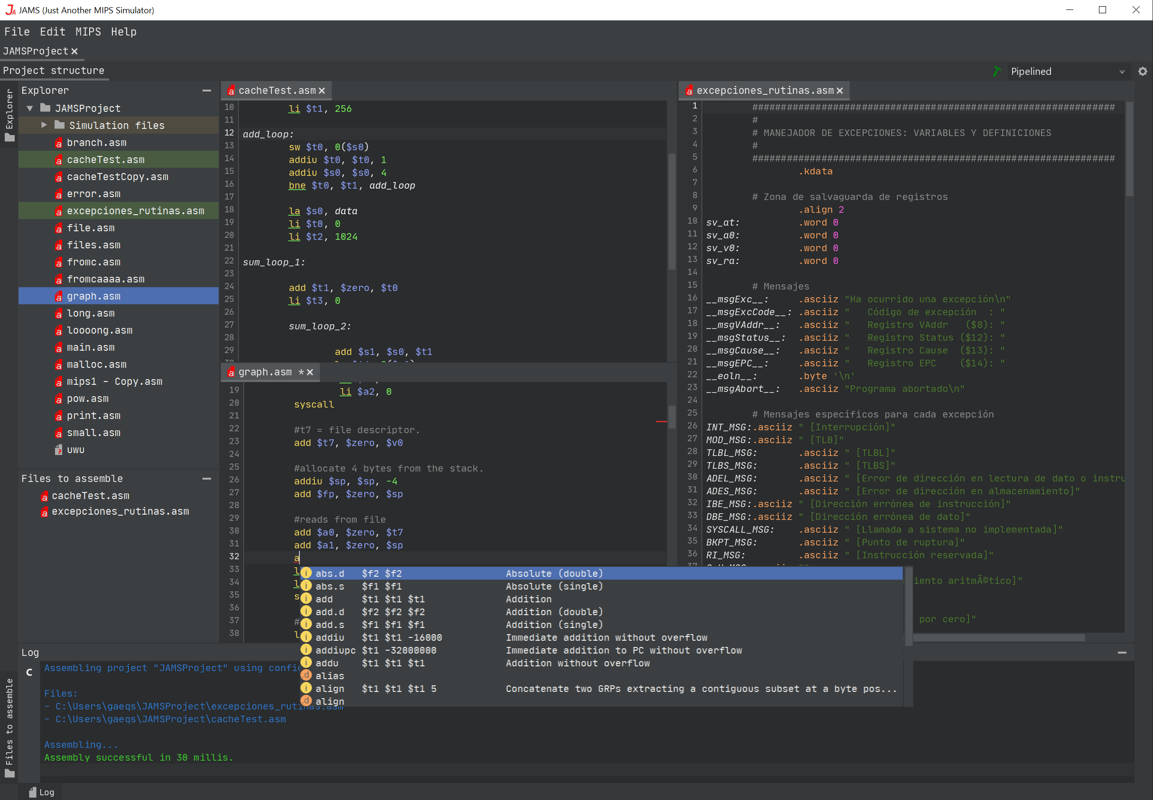
Task: Click the clear log icon
Action: pos(29,672)
